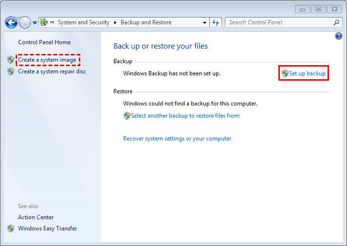Refresh the Backup and Restore page
Screen dimensions: 347x246
coord(216,22)
